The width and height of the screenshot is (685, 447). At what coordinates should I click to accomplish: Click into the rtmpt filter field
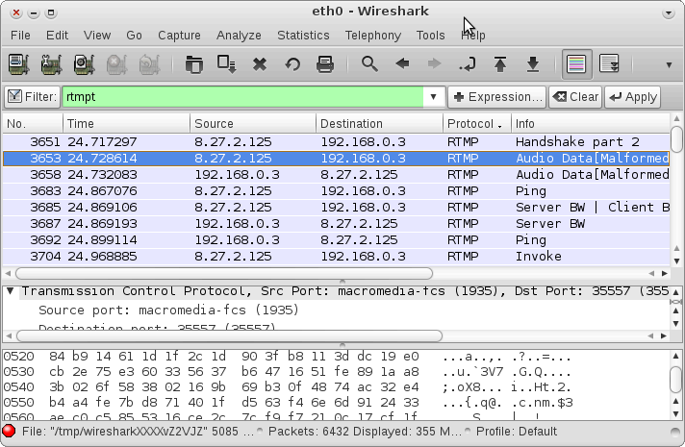coord(242,96)
